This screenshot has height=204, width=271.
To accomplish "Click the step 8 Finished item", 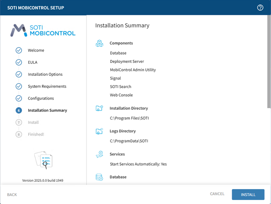I will pos(36,134).
